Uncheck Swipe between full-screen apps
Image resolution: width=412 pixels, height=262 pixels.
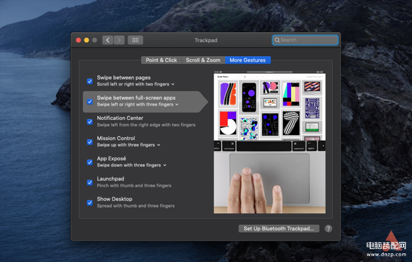[90, 101]
